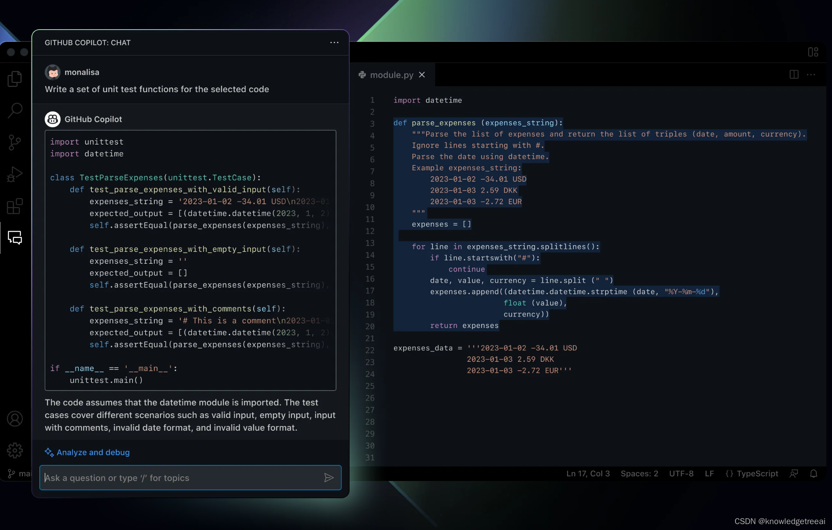Viewport: 832px width, 530px height.
Task: Open the Accounts profile icon
Action: [x=15, y=419]
